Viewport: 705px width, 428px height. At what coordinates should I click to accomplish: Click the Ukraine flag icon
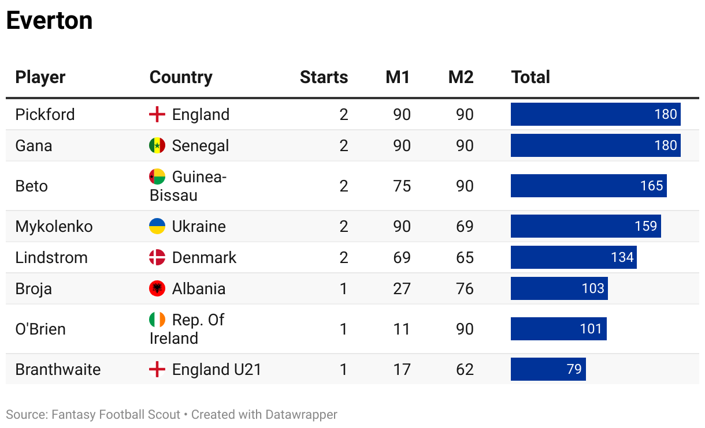tap(157, 226)
